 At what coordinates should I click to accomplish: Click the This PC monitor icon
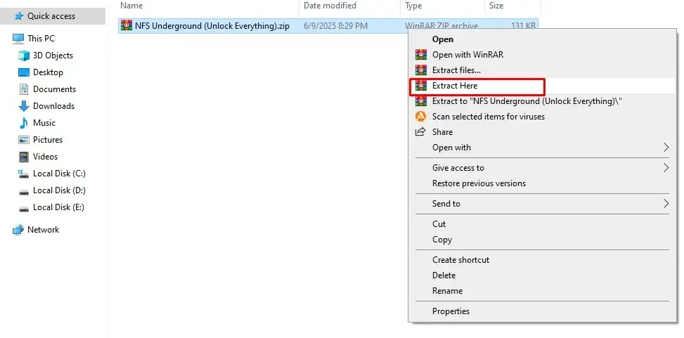18,39
